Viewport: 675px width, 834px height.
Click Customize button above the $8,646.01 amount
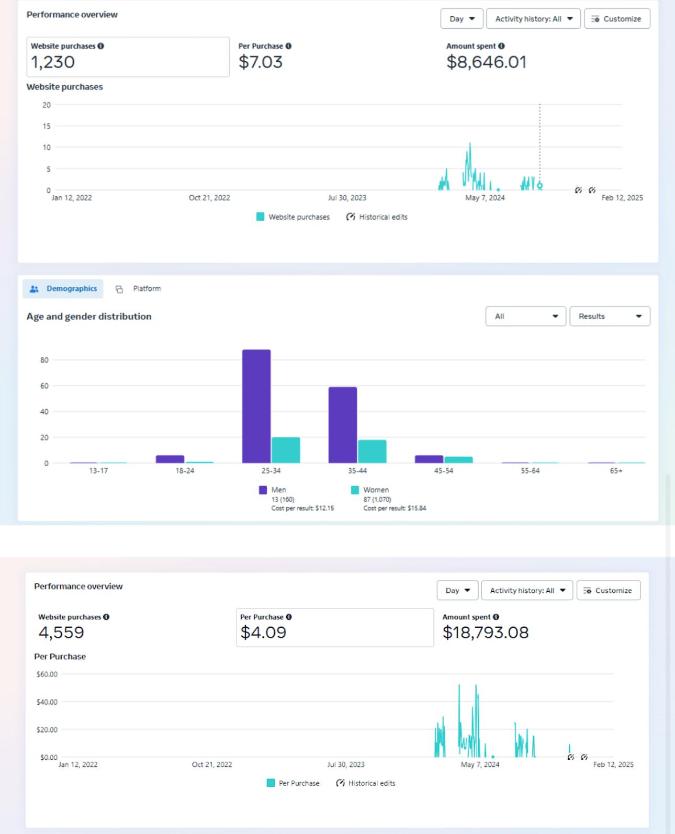pos(616,19)
